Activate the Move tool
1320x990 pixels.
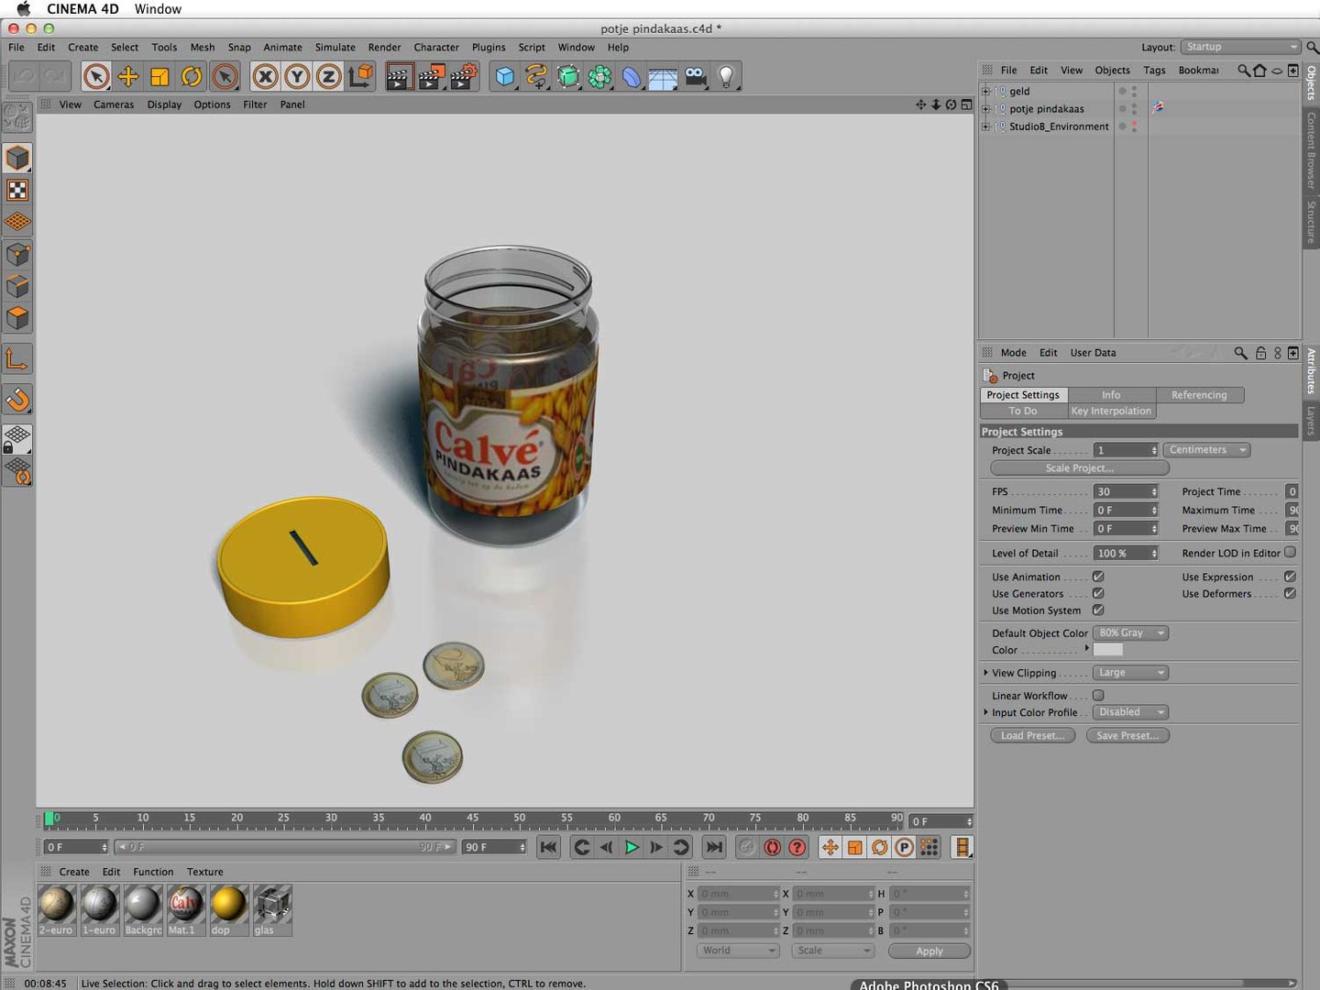pos(128,77)
